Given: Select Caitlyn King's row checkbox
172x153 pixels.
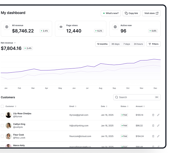Looking at the screenshot, I should [x=2, y=126].
